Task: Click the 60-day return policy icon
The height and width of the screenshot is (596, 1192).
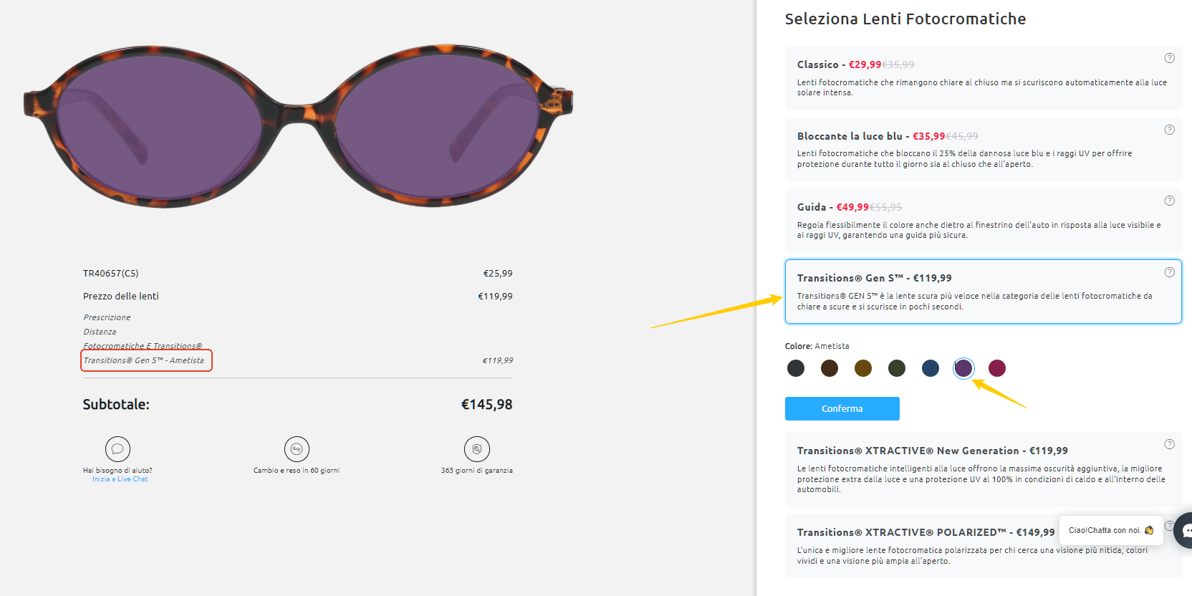Action: tap(297, 449)
